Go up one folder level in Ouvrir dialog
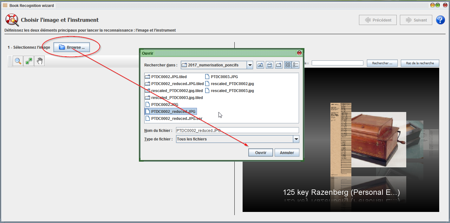The width and height of the screenshot is (450, 223). pyautogui.click(x=260, y=65)
